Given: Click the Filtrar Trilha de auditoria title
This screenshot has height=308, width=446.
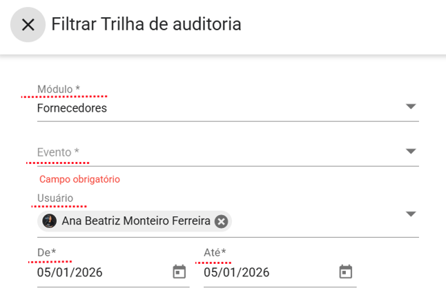Looking at the screenshot, I should tap(146, 25).
